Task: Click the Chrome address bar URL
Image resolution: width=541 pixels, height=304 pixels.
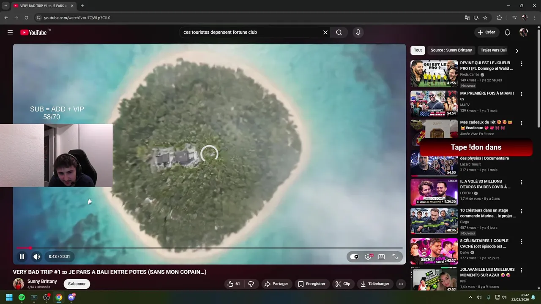Action: (77, 18)
